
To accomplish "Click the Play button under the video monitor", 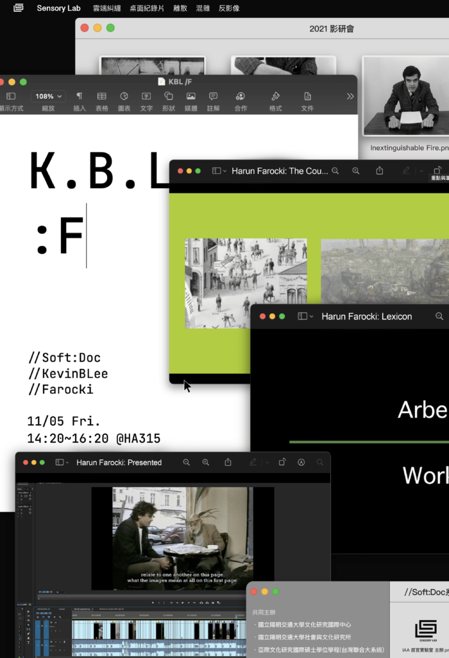I will 183,603.
